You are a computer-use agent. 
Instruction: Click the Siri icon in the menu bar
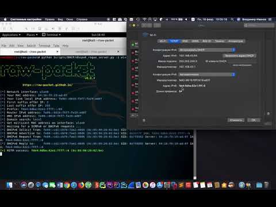point(239,20)
